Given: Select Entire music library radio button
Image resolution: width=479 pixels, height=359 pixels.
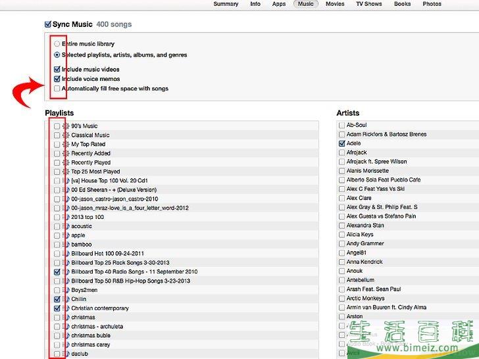Looking at the screenshot, I should coord(57,44).
